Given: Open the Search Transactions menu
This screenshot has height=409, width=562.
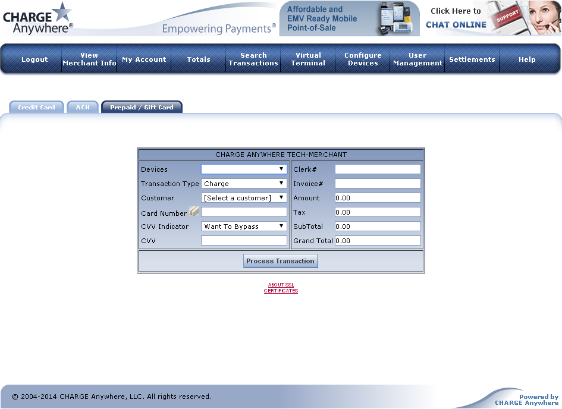Looking at the screenshot, I should point(253,59).
